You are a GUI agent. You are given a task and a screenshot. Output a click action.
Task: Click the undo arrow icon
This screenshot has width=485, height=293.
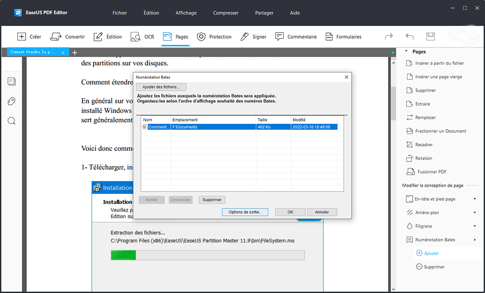coord(409,36)
